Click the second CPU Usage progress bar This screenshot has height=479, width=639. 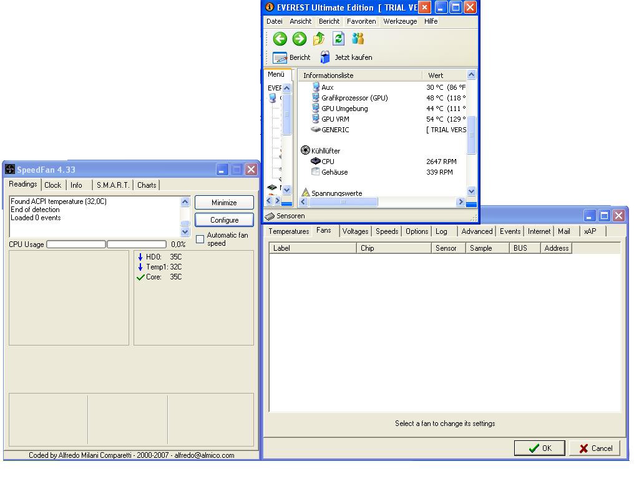[137, 244]
